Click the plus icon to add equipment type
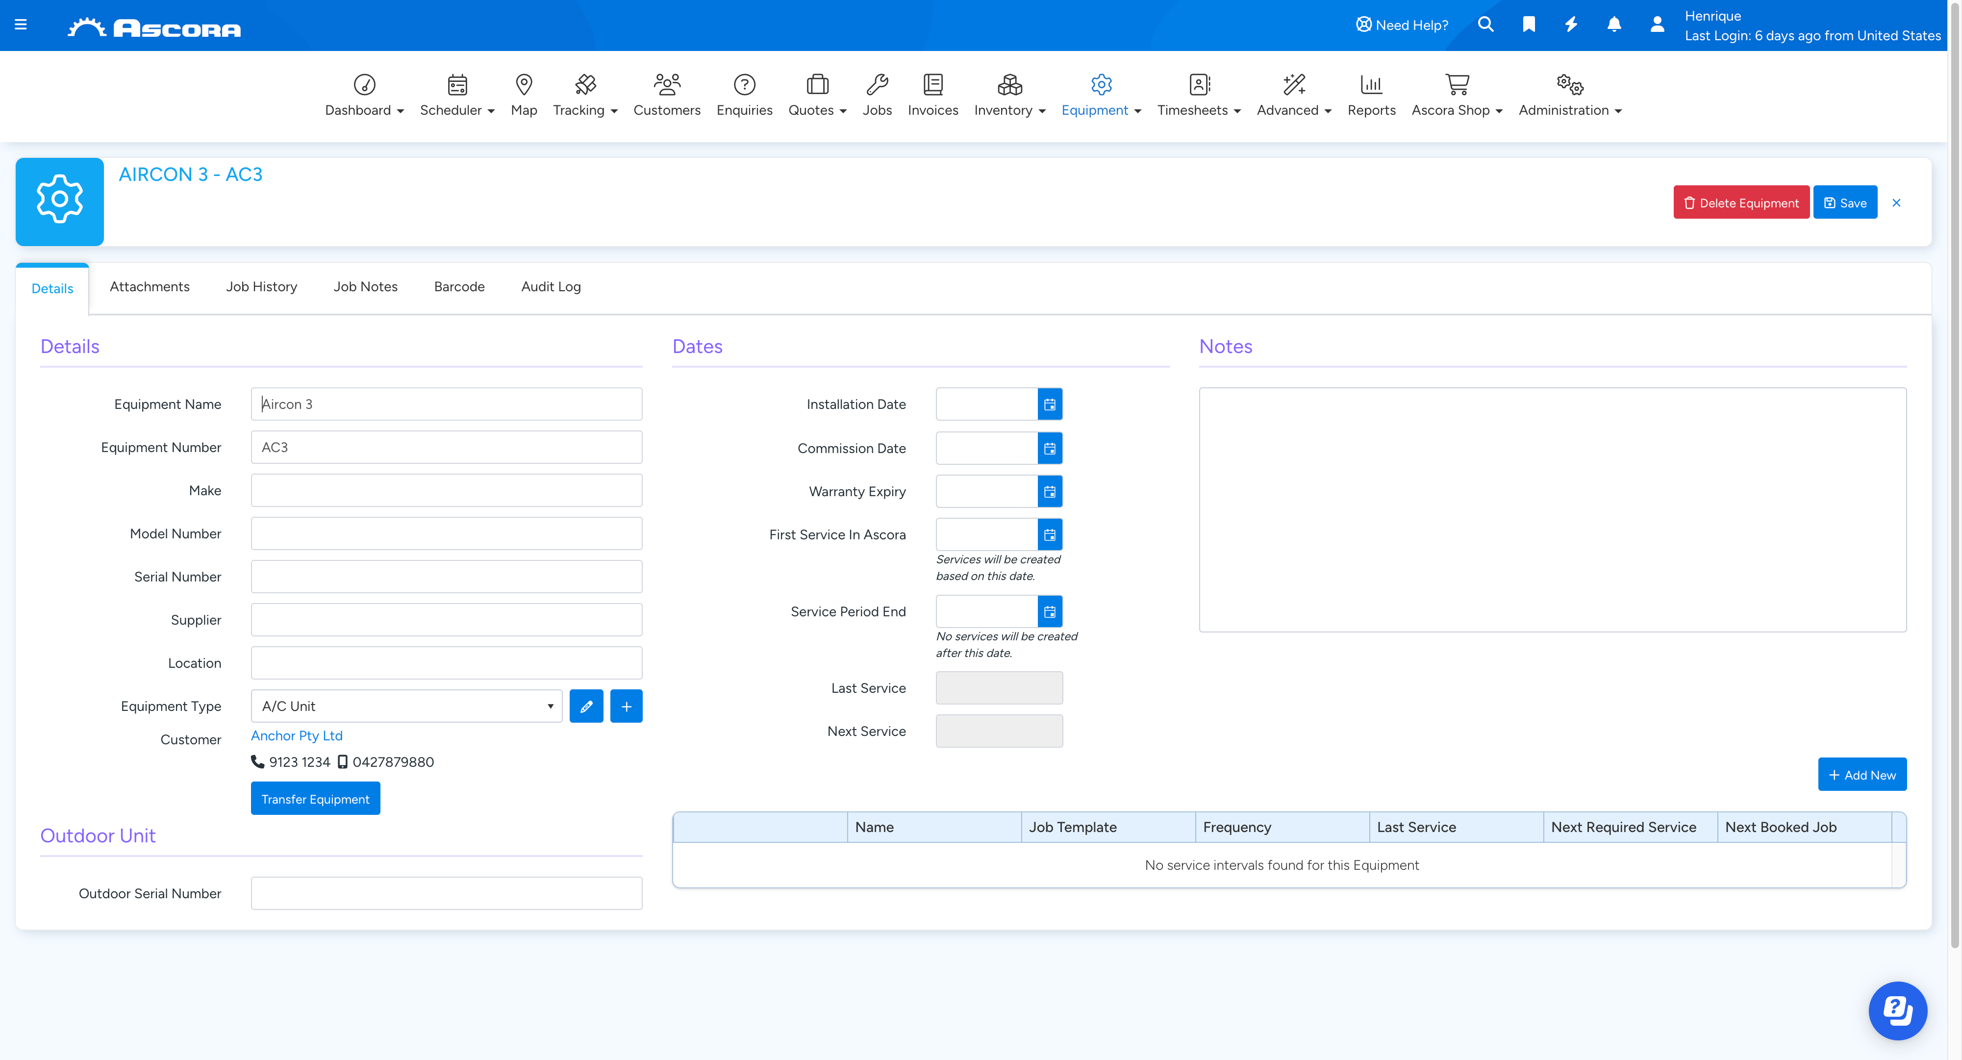The height and width of the screenshot is (1060, 1962). tap(625, 707)
